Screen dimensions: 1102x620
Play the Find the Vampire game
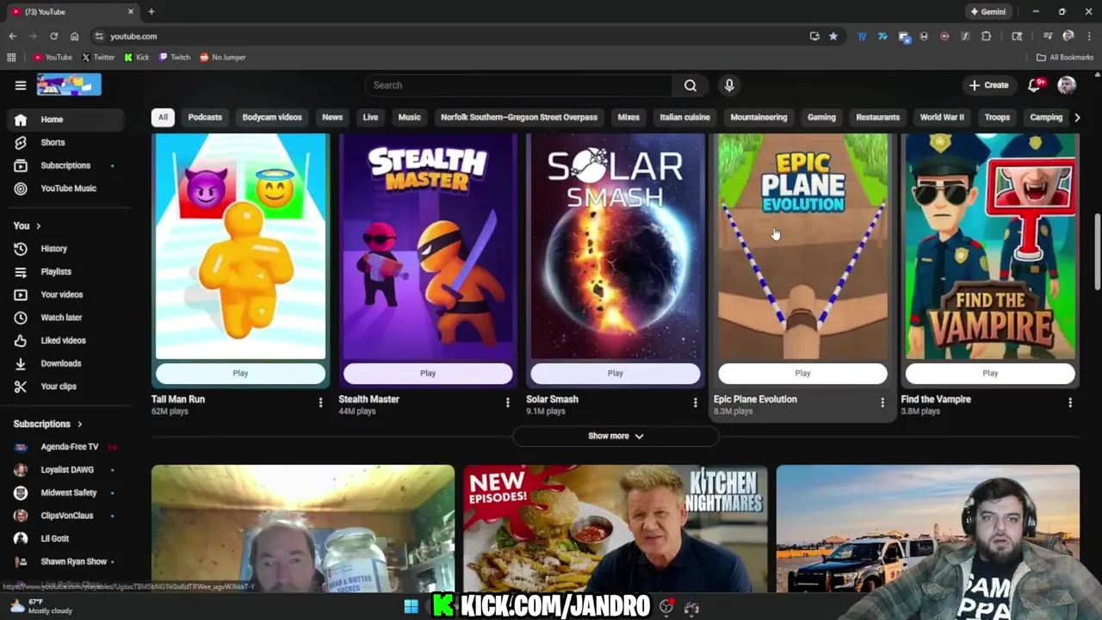point(990,373)
